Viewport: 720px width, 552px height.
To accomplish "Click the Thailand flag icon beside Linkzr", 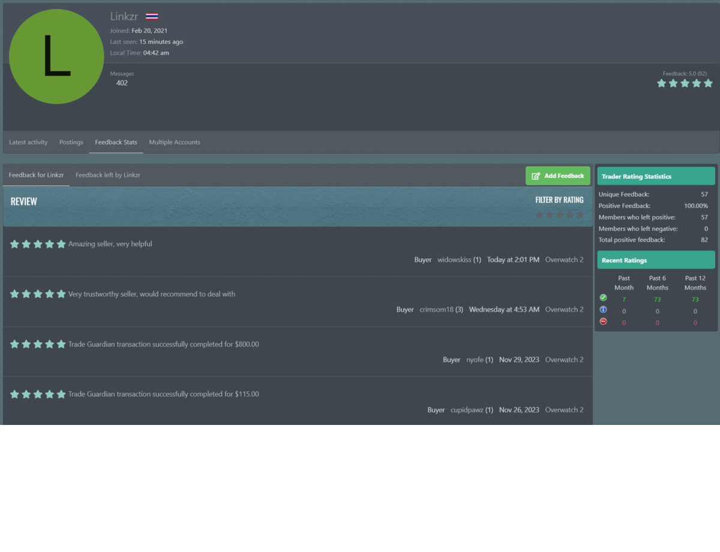I will click(152, 17).
